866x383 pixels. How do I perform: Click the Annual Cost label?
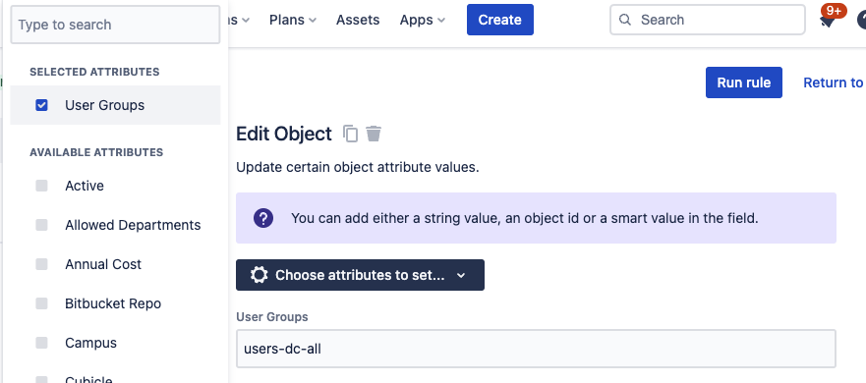pyautogui.click(x=103, y=264)
